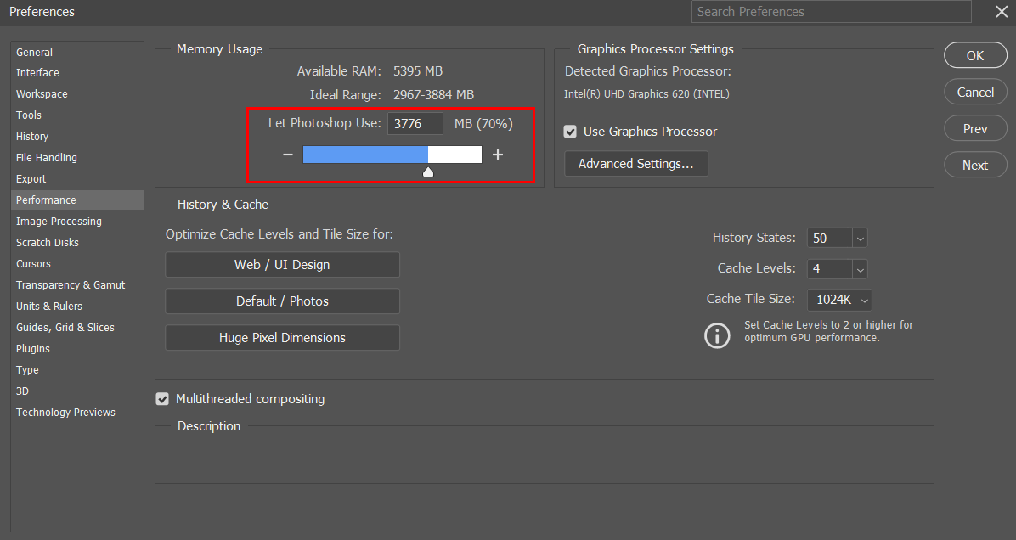This screenshot has width=1016, height=540.
Task: Open the History States dropdown
Action: (860, 239)
